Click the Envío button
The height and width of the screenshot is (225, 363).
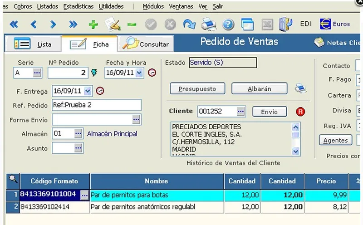(270, 112)
